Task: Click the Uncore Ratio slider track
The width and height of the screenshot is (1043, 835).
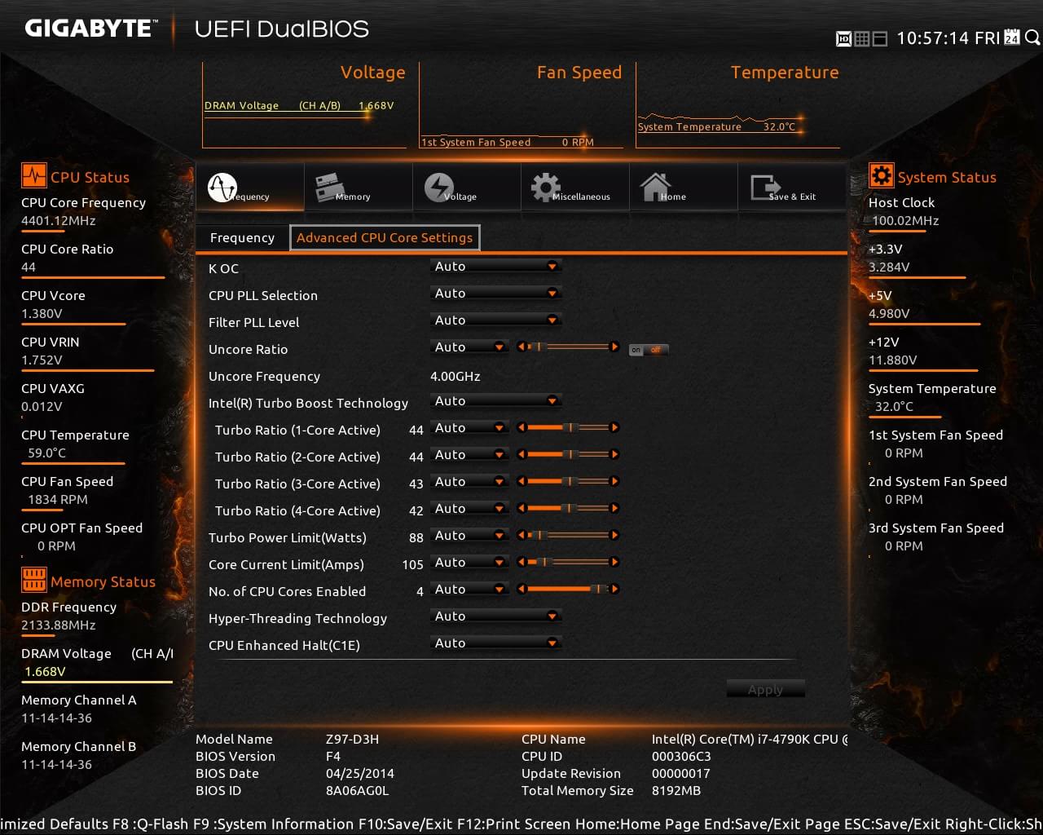Action: point(568,347)
